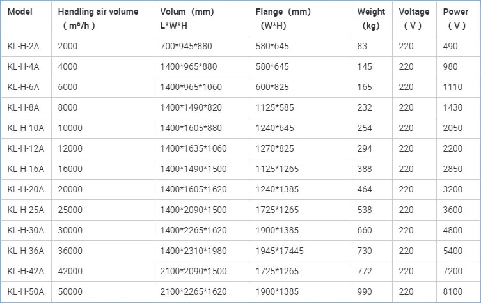The width and height of the screenshot is (481, 303).
Task: Select the 1125*585 flange cell
Action: 276,108
